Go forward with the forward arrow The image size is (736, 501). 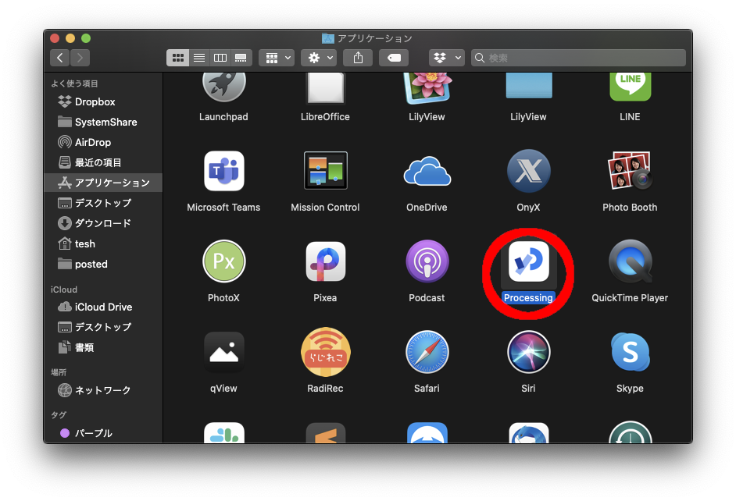[x=80, y=58]
